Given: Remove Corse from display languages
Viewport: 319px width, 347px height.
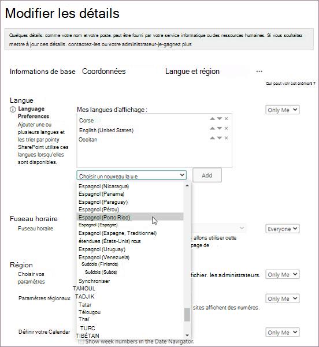Looking at the screenshot, I should (x=226, y=119).
